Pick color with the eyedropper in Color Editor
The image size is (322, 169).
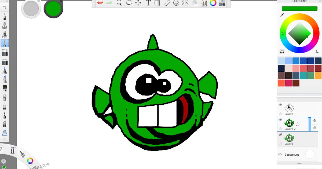[282, 15]
